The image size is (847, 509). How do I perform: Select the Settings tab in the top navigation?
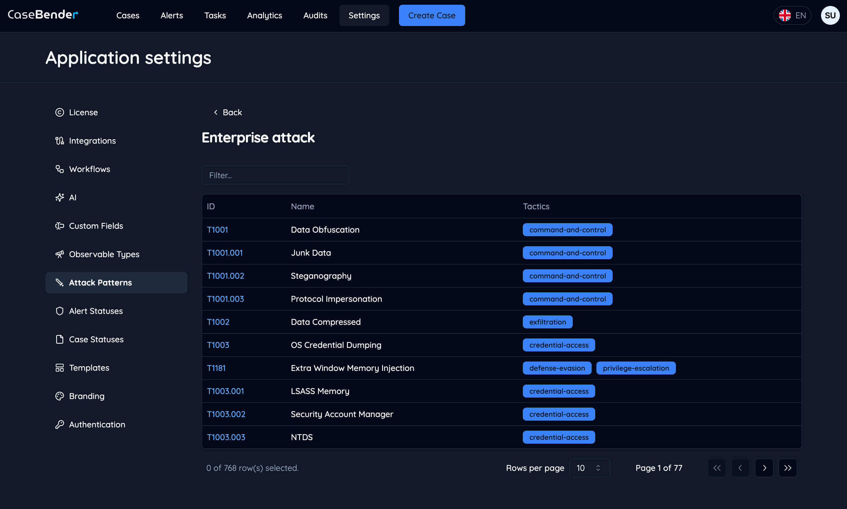pos(364,15)
